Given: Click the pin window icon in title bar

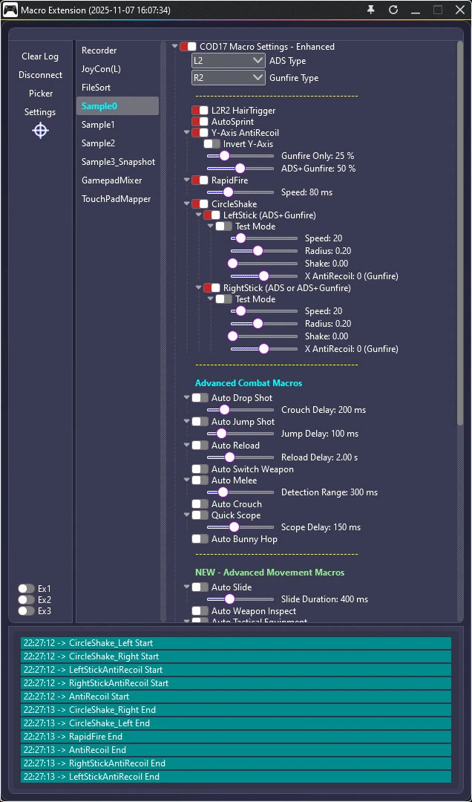Looking at the screenshot, I should coord(371,10).
